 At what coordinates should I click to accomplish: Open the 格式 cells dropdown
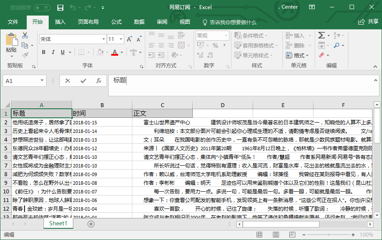coord(297,55)
